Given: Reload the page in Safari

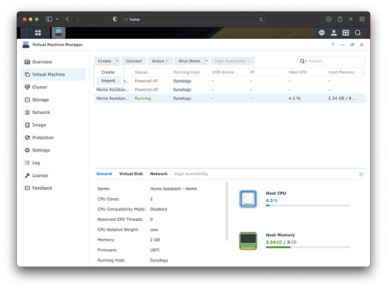Looking at the screenshot, I should point(261,19).
